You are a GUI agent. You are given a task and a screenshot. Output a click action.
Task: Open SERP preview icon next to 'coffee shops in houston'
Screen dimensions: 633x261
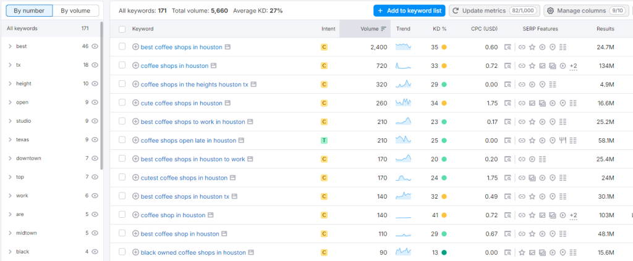(213, 66)
